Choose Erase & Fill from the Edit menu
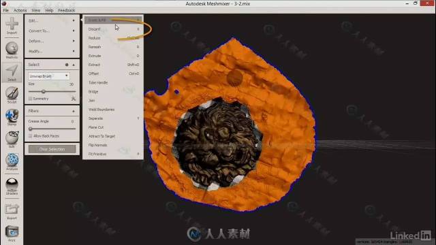Image resolution: width=436 pixels, height=245 pixels. [x=113, y=20]
